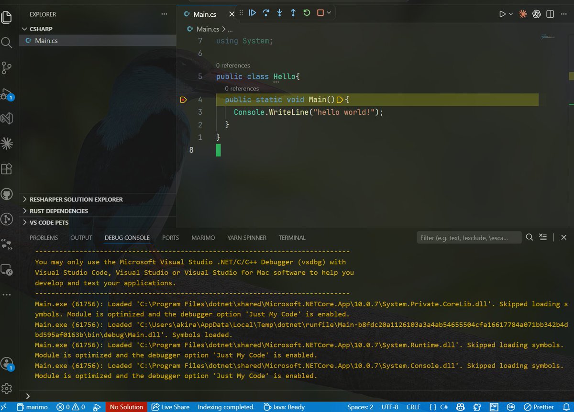Click the search icon beside console filter
Viewport: 574px width, 412px height.
(530, 237)
